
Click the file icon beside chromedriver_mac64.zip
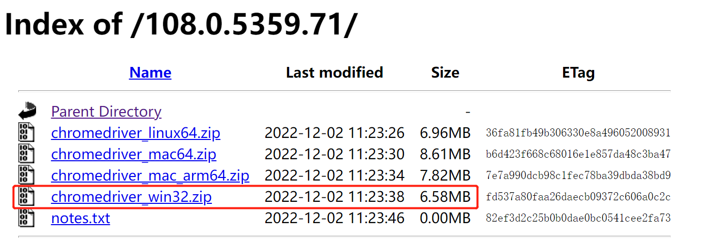(x=26, y=154)
